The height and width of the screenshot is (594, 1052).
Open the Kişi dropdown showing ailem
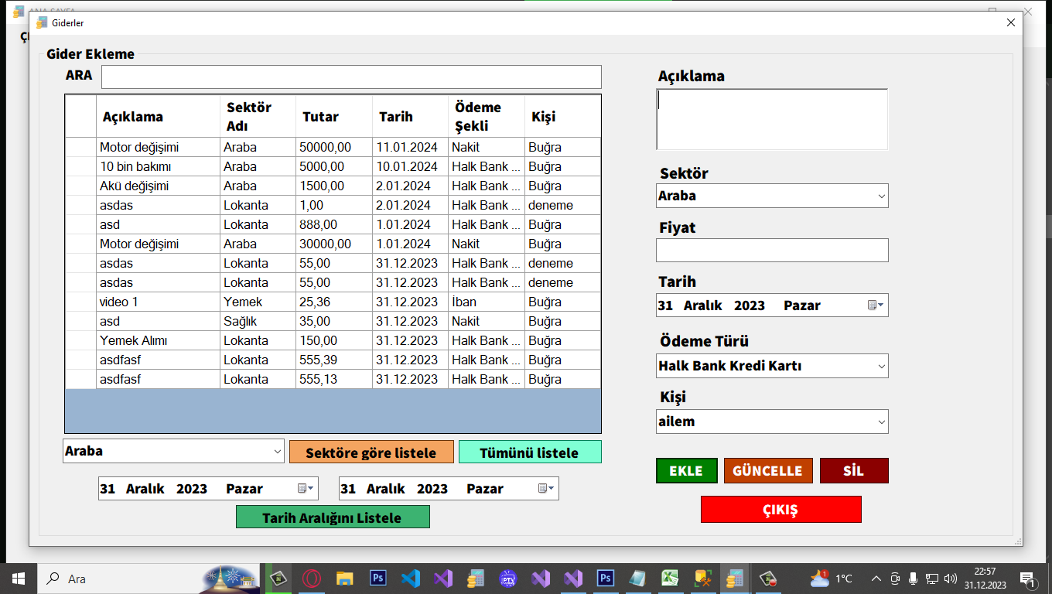click(x=881, y=422)
